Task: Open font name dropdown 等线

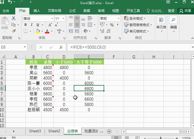Action: [x=52, y=19]
